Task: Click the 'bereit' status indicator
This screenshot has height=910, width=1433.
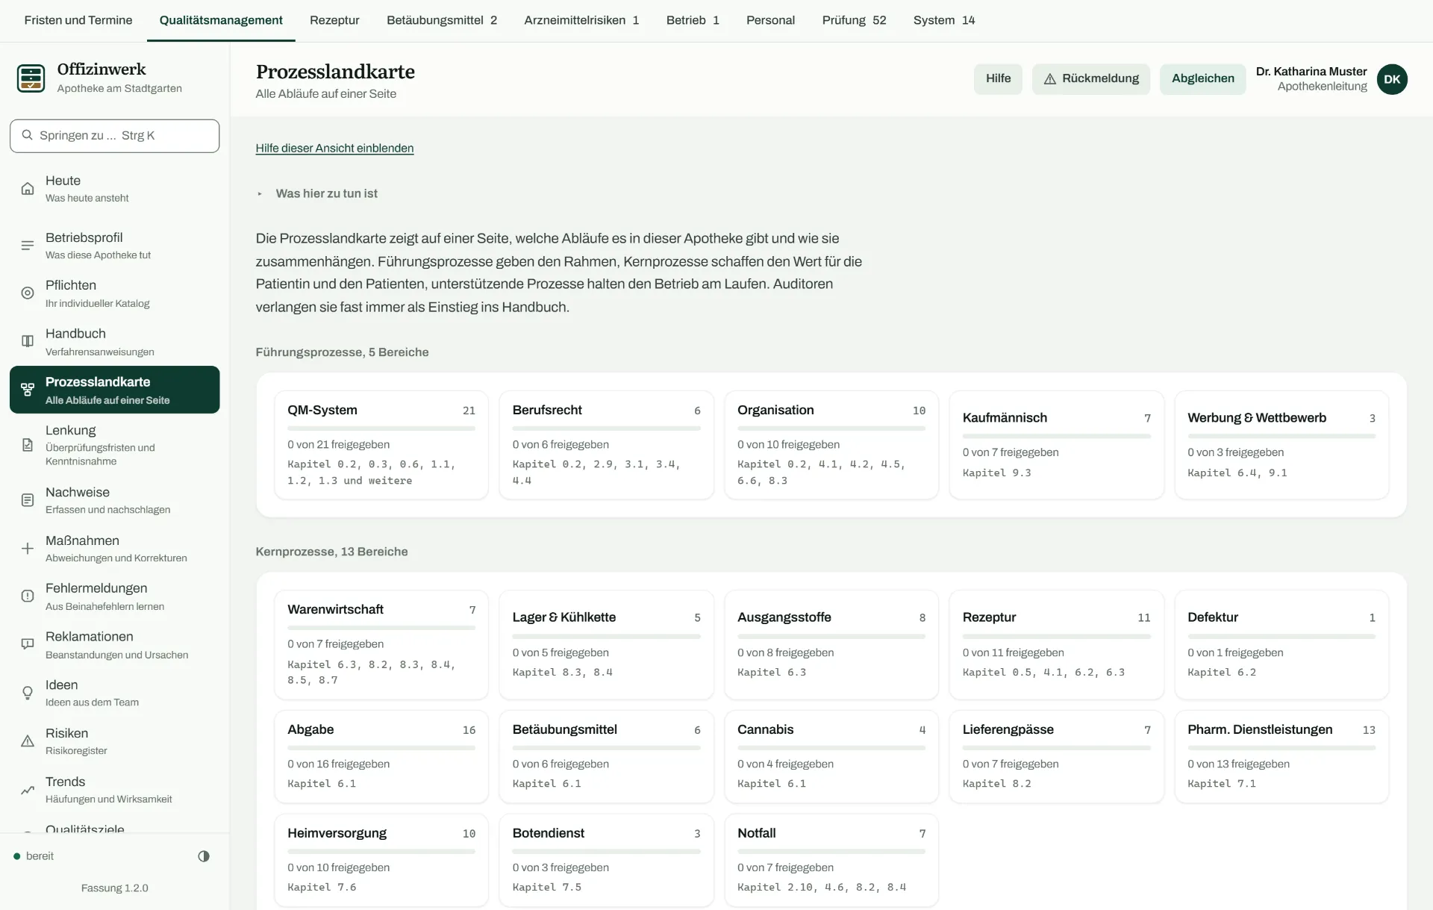Action: 34,856
